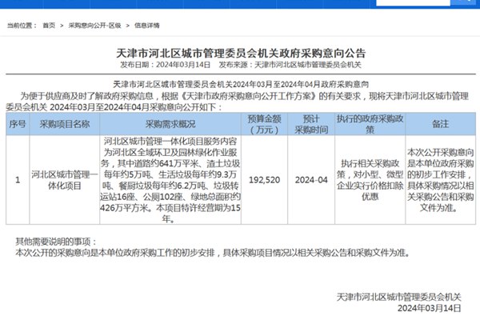
Task: Click the 预算金额（万元） column header
Action: pyautogui.click(x=262, y=126)
